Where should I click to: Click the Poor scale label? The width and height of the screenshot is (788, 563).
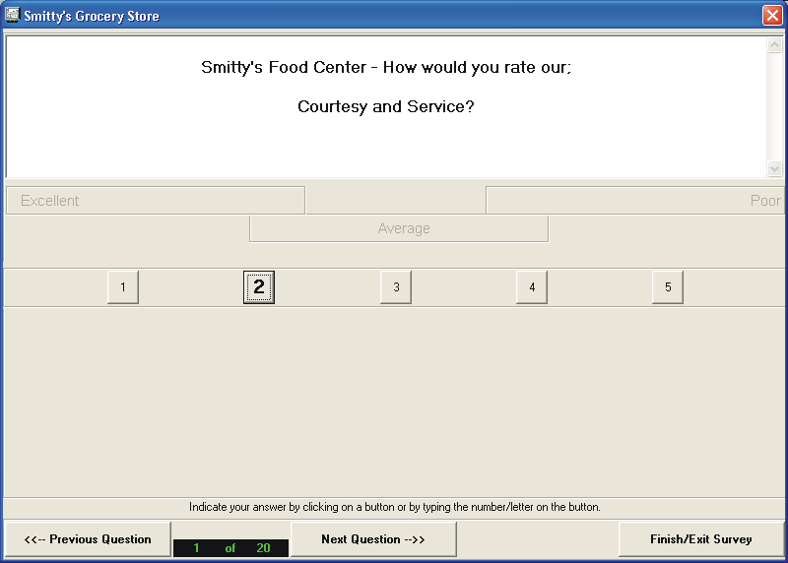[634, 201]
